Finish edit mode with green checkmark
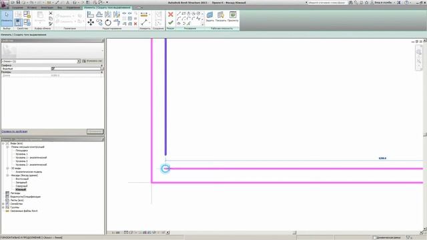Image resolution: width=427 pixels, height=240 pixels. 171,23
